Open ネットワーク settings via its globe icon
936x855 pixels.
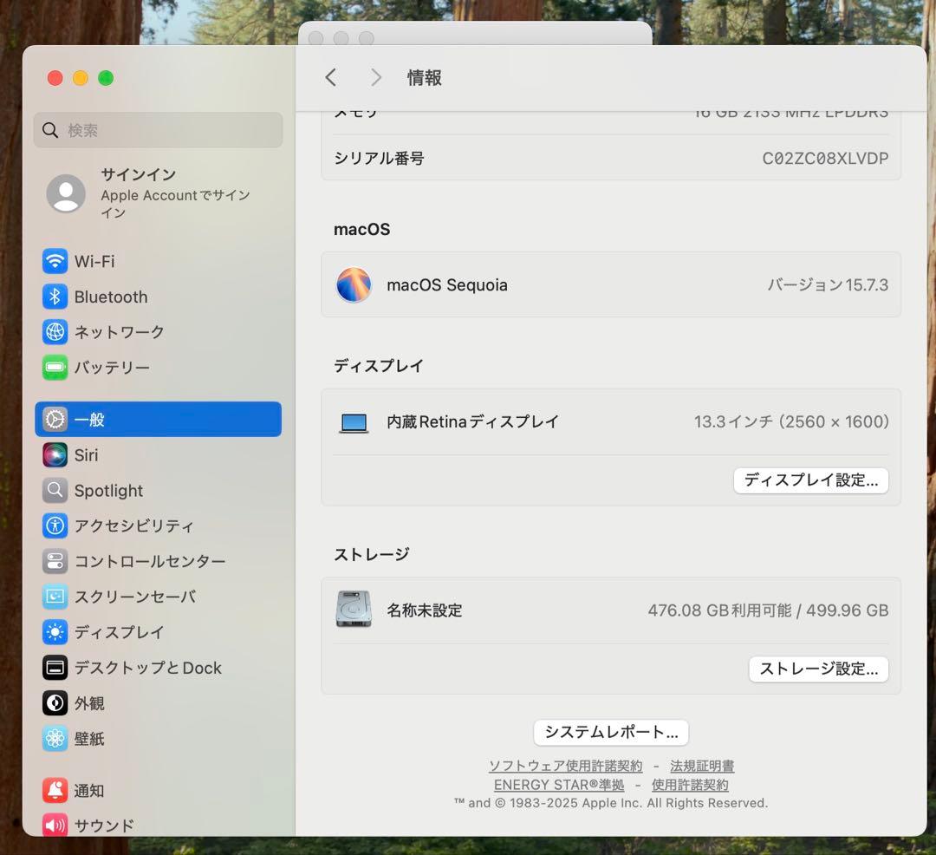coord(55,332)
